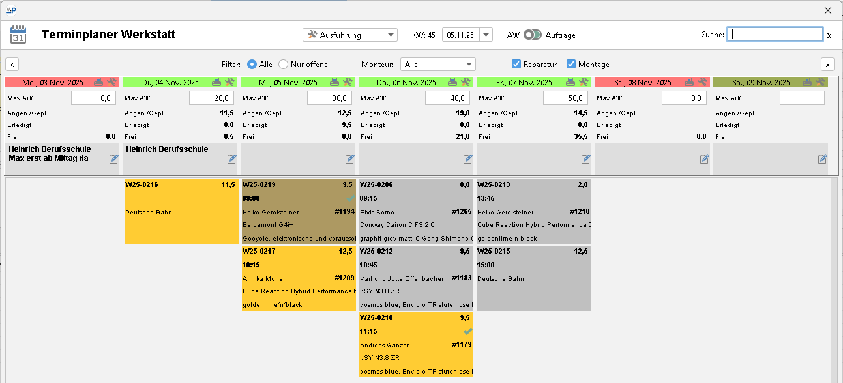This screenshot has height=383, width=843.
Task: Open the date picker dropdown arrow
Action: tap(486, 35)
